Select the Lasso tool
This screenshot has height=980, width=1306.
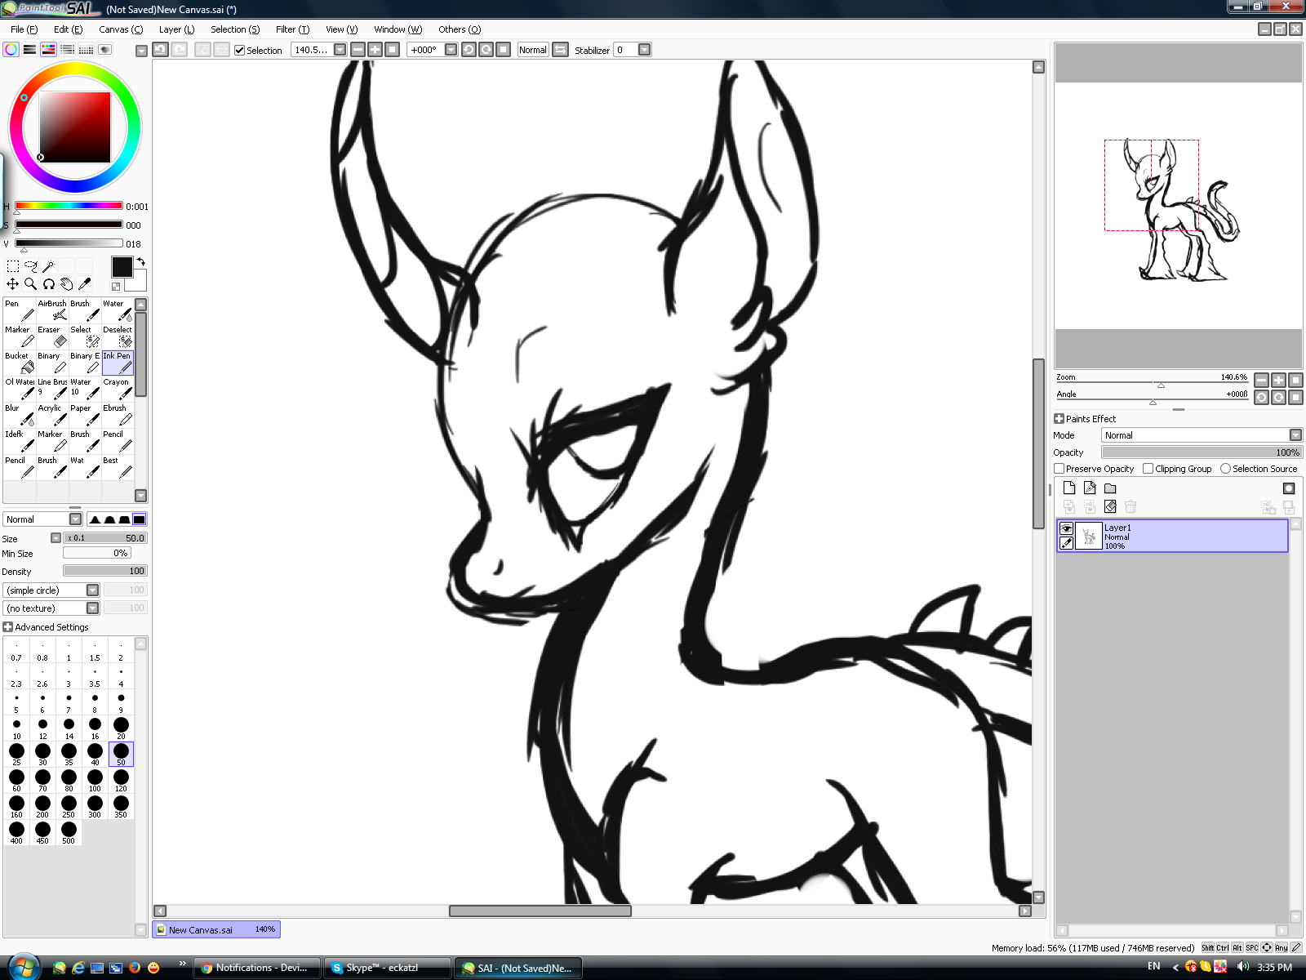(x=31, y=266)
